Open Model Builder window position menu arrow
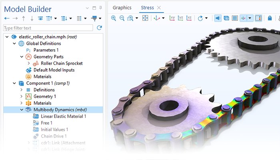Screen dimensions: 280x160 87,8
